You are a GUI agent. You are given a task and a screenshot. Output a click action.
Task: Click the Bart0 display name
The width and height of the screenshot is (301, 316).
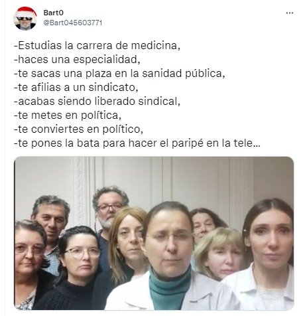click(x=54, y=13)
